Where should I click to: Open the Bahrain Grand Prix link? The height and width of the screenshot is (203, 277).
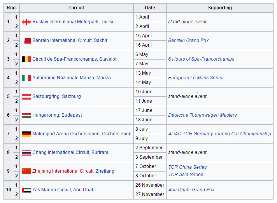[x=188, y=40]
